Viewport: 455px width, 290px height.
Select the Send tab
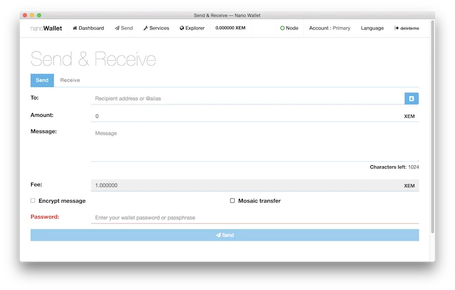tap(42, 81)
